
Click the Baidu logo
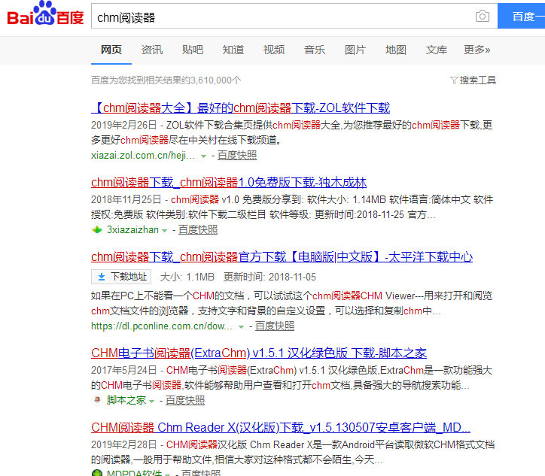pos(46,16)
